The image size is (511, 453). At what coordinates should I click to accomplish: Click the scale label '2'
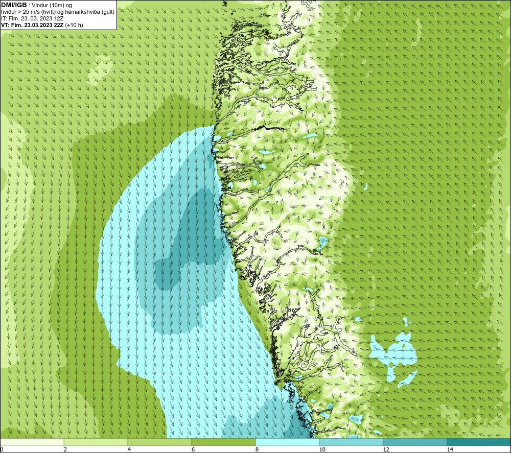[65, 449]
